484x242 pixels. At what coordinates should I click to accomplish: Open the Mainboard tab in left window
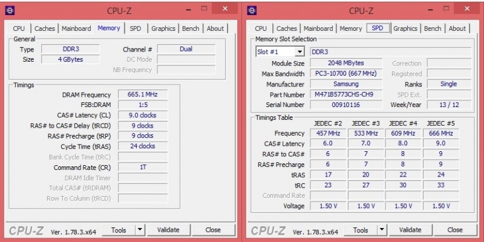[x=76, y=28]
